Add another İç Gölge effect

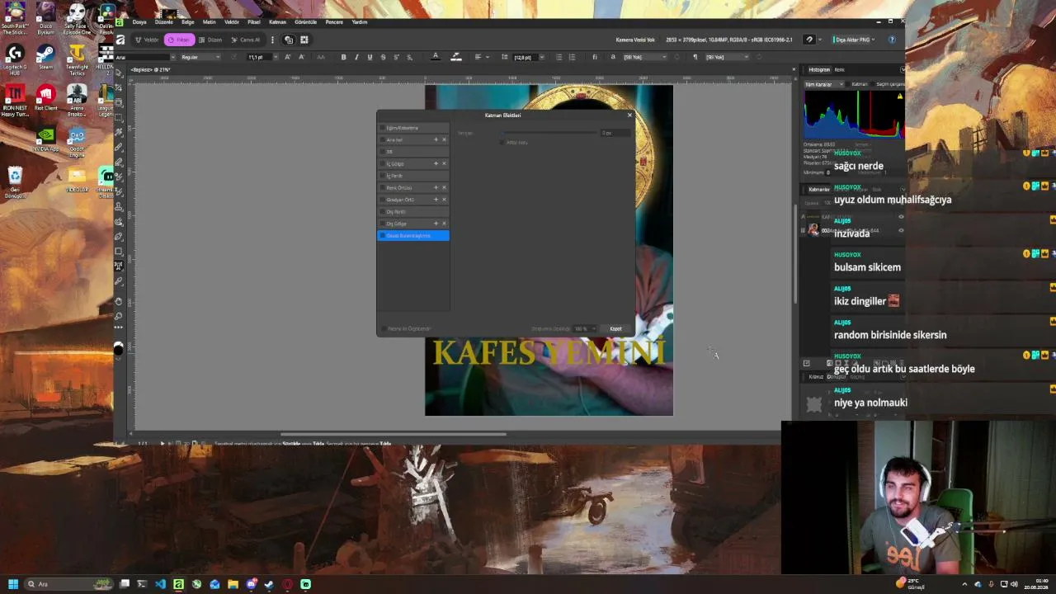(436, 163)
